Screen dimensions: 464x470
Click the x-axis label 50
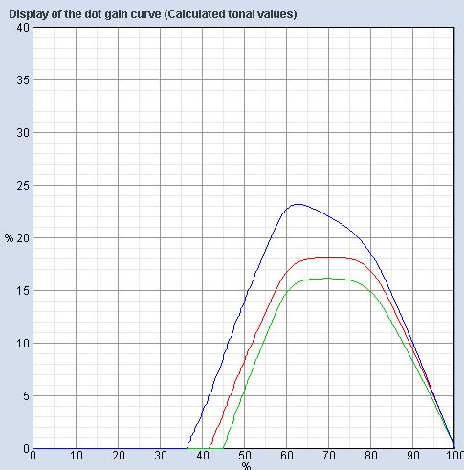point(245,456)
